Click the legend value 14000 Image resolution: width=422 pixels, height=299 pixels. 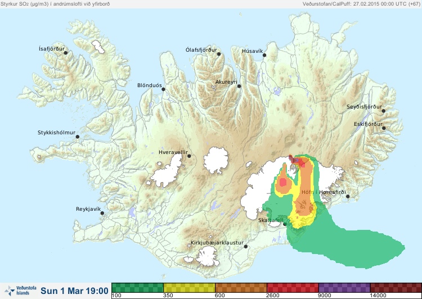pos(378,296)
